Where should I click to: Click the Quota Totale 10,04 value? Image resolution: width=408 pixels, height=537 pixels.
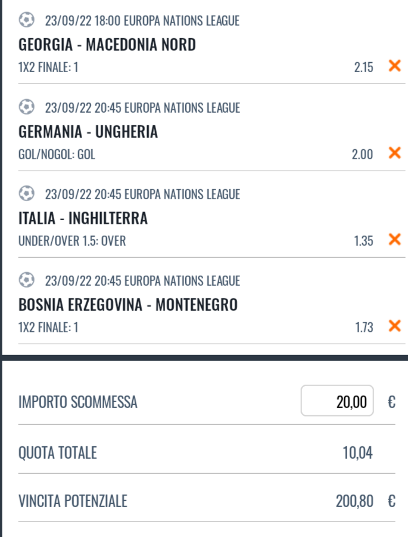coord(358,453)
